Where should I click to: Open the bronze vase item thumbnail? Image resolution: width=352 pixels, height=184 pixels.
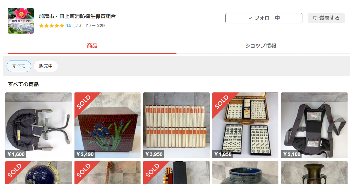314,173
